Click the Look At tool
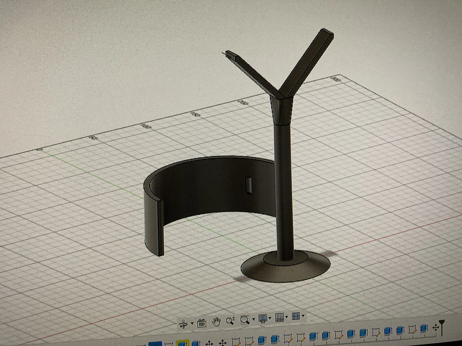 [202, 323]
